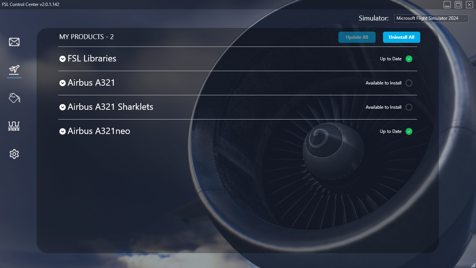The image size is (476, 268).
Task: Select the Airbus A321 Sharklets install circle
Action: [409, 107]
